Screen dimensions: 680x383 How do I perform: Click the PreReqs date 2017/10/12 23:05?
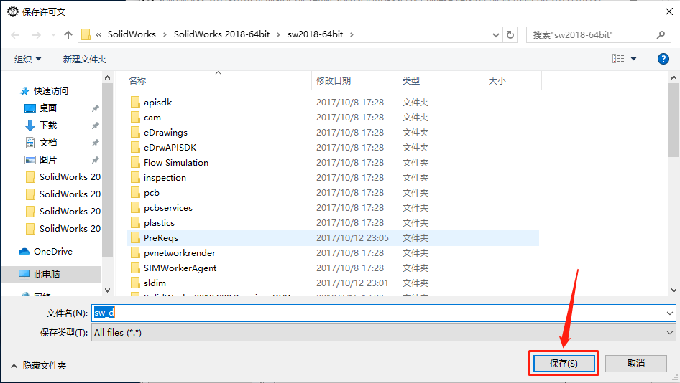pyautogui.click(x=352, y=238)
